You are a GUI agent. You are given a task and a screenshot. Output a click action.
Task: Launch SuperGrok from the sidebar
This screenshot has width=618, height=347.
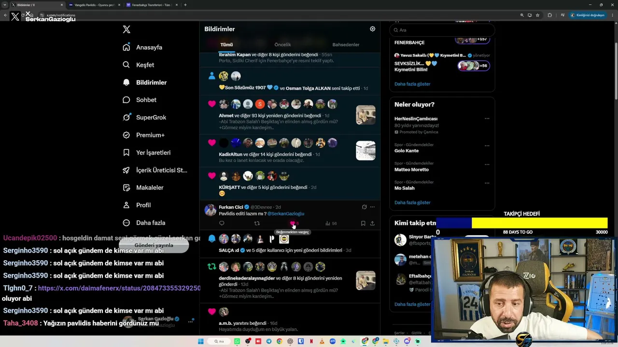(x=144, y=117)
